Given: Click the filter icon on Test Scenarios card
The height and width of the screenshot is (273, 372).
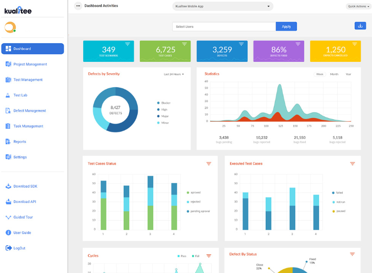Looking at the screenshot, I should (x=128, y=44).
